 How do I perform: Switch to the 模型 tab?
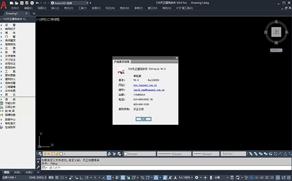[x=6, y=172]
